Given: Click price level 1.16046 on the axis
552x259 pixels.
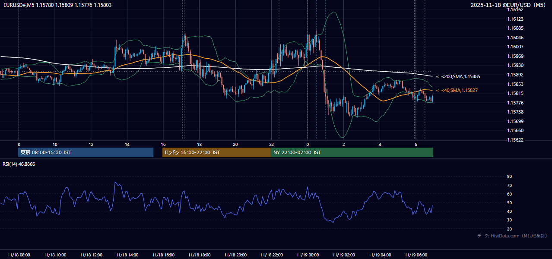Looking at the screenshot, I should (515, 38).
